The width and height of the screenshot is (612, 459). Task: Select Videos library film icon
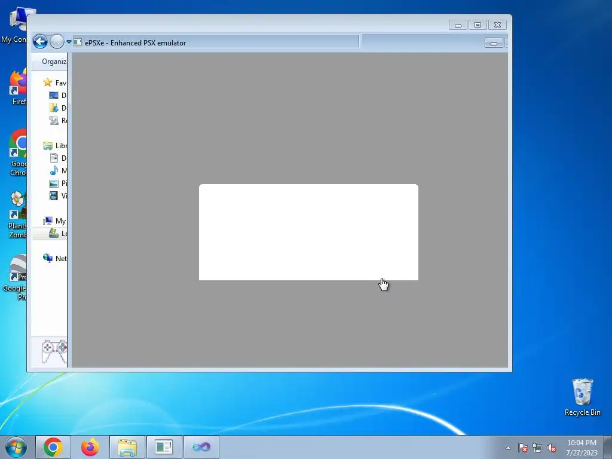pos(54,195)
